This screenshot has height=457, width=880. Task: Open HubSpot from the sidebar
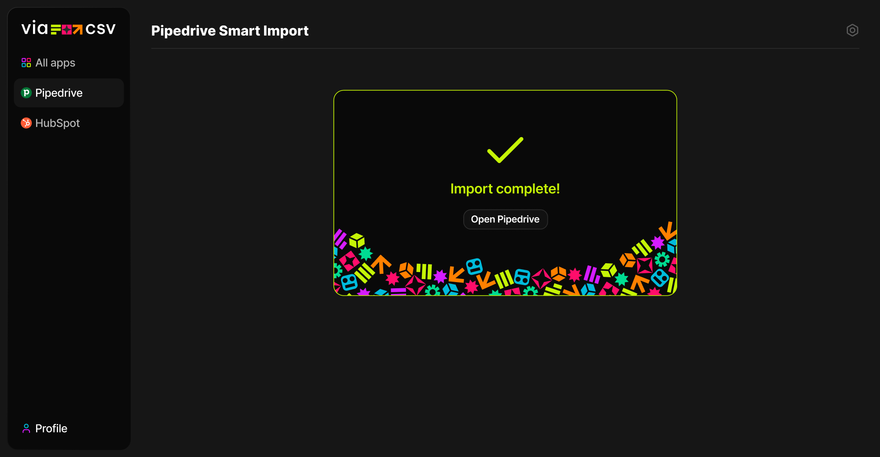click(x=69, y=123)
